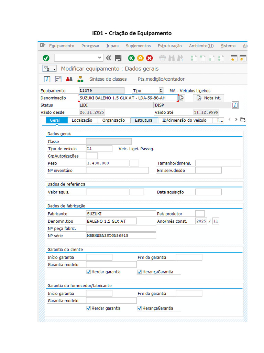Click the País produtor field
Screen dimensions: 264x353
200,213
